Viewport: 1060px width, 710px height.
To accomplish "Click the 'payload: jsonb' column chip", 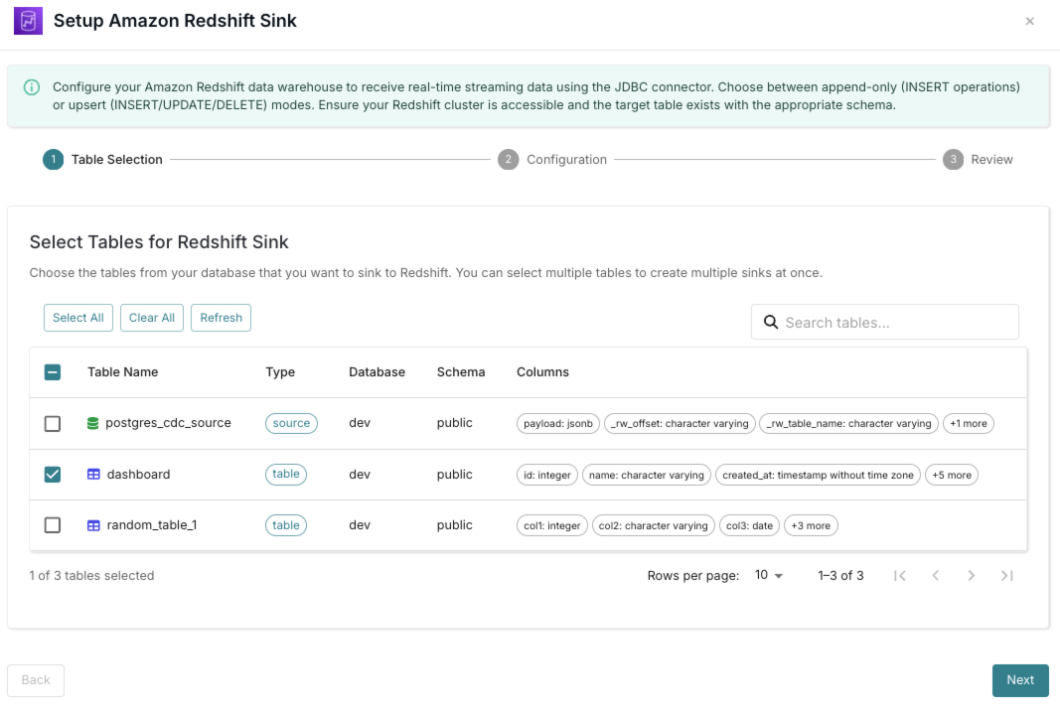I will click(x=557, y=424).
